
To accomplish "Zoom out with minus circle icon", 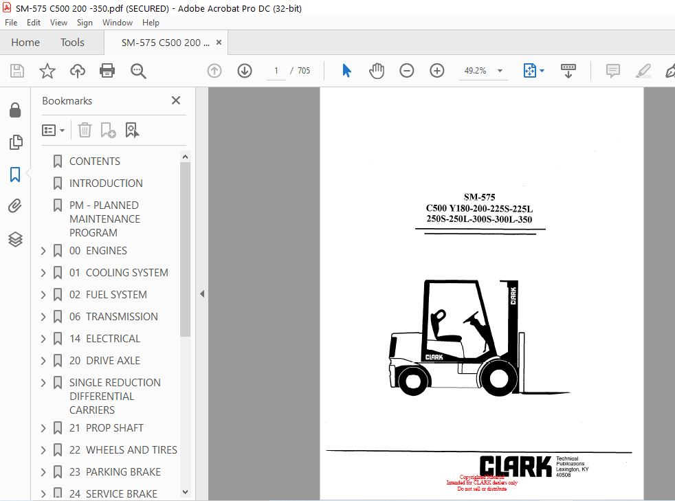I will tap(406, 71).
